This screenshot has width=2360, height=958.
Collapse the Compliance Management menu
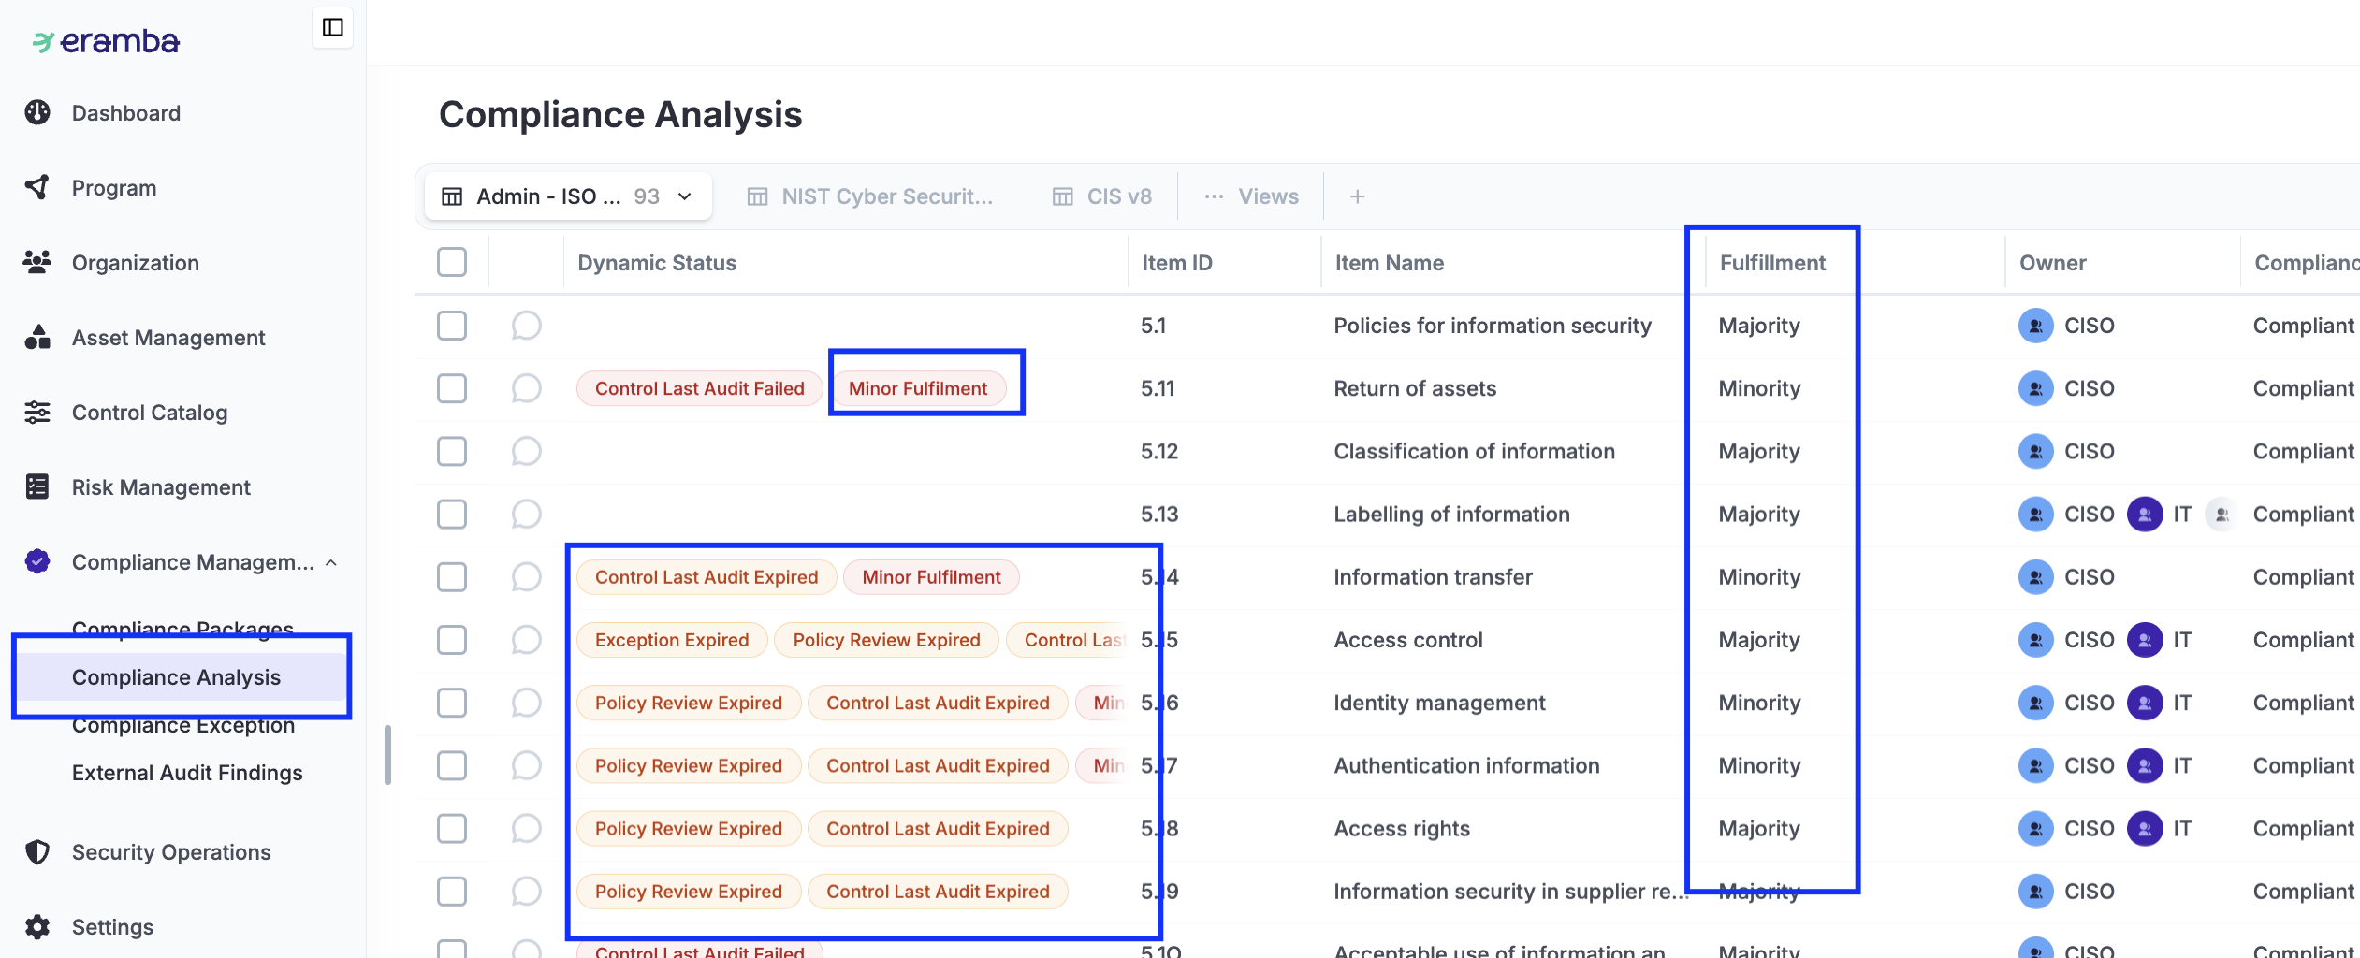click(x=331, y=562)
